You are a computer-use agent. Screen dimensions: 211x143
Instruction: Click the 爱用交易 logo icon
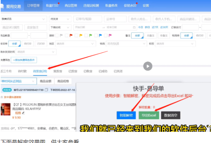pyautogui.click(x=2, y=6)
